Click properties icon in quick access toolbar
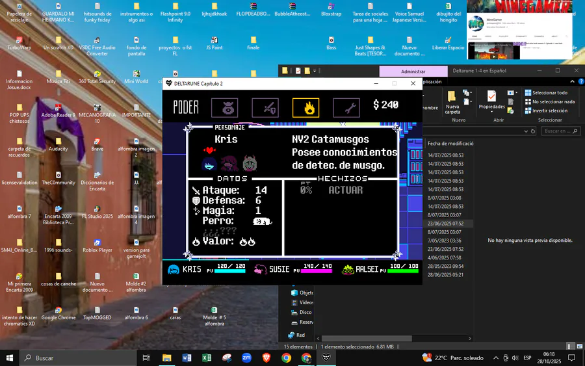The width and height of the screenshot is (585, 366). (x=298, y=70)
